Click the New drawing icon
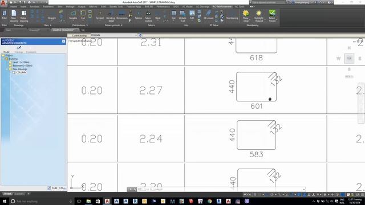The image size is (365, 205). [14, 16]
